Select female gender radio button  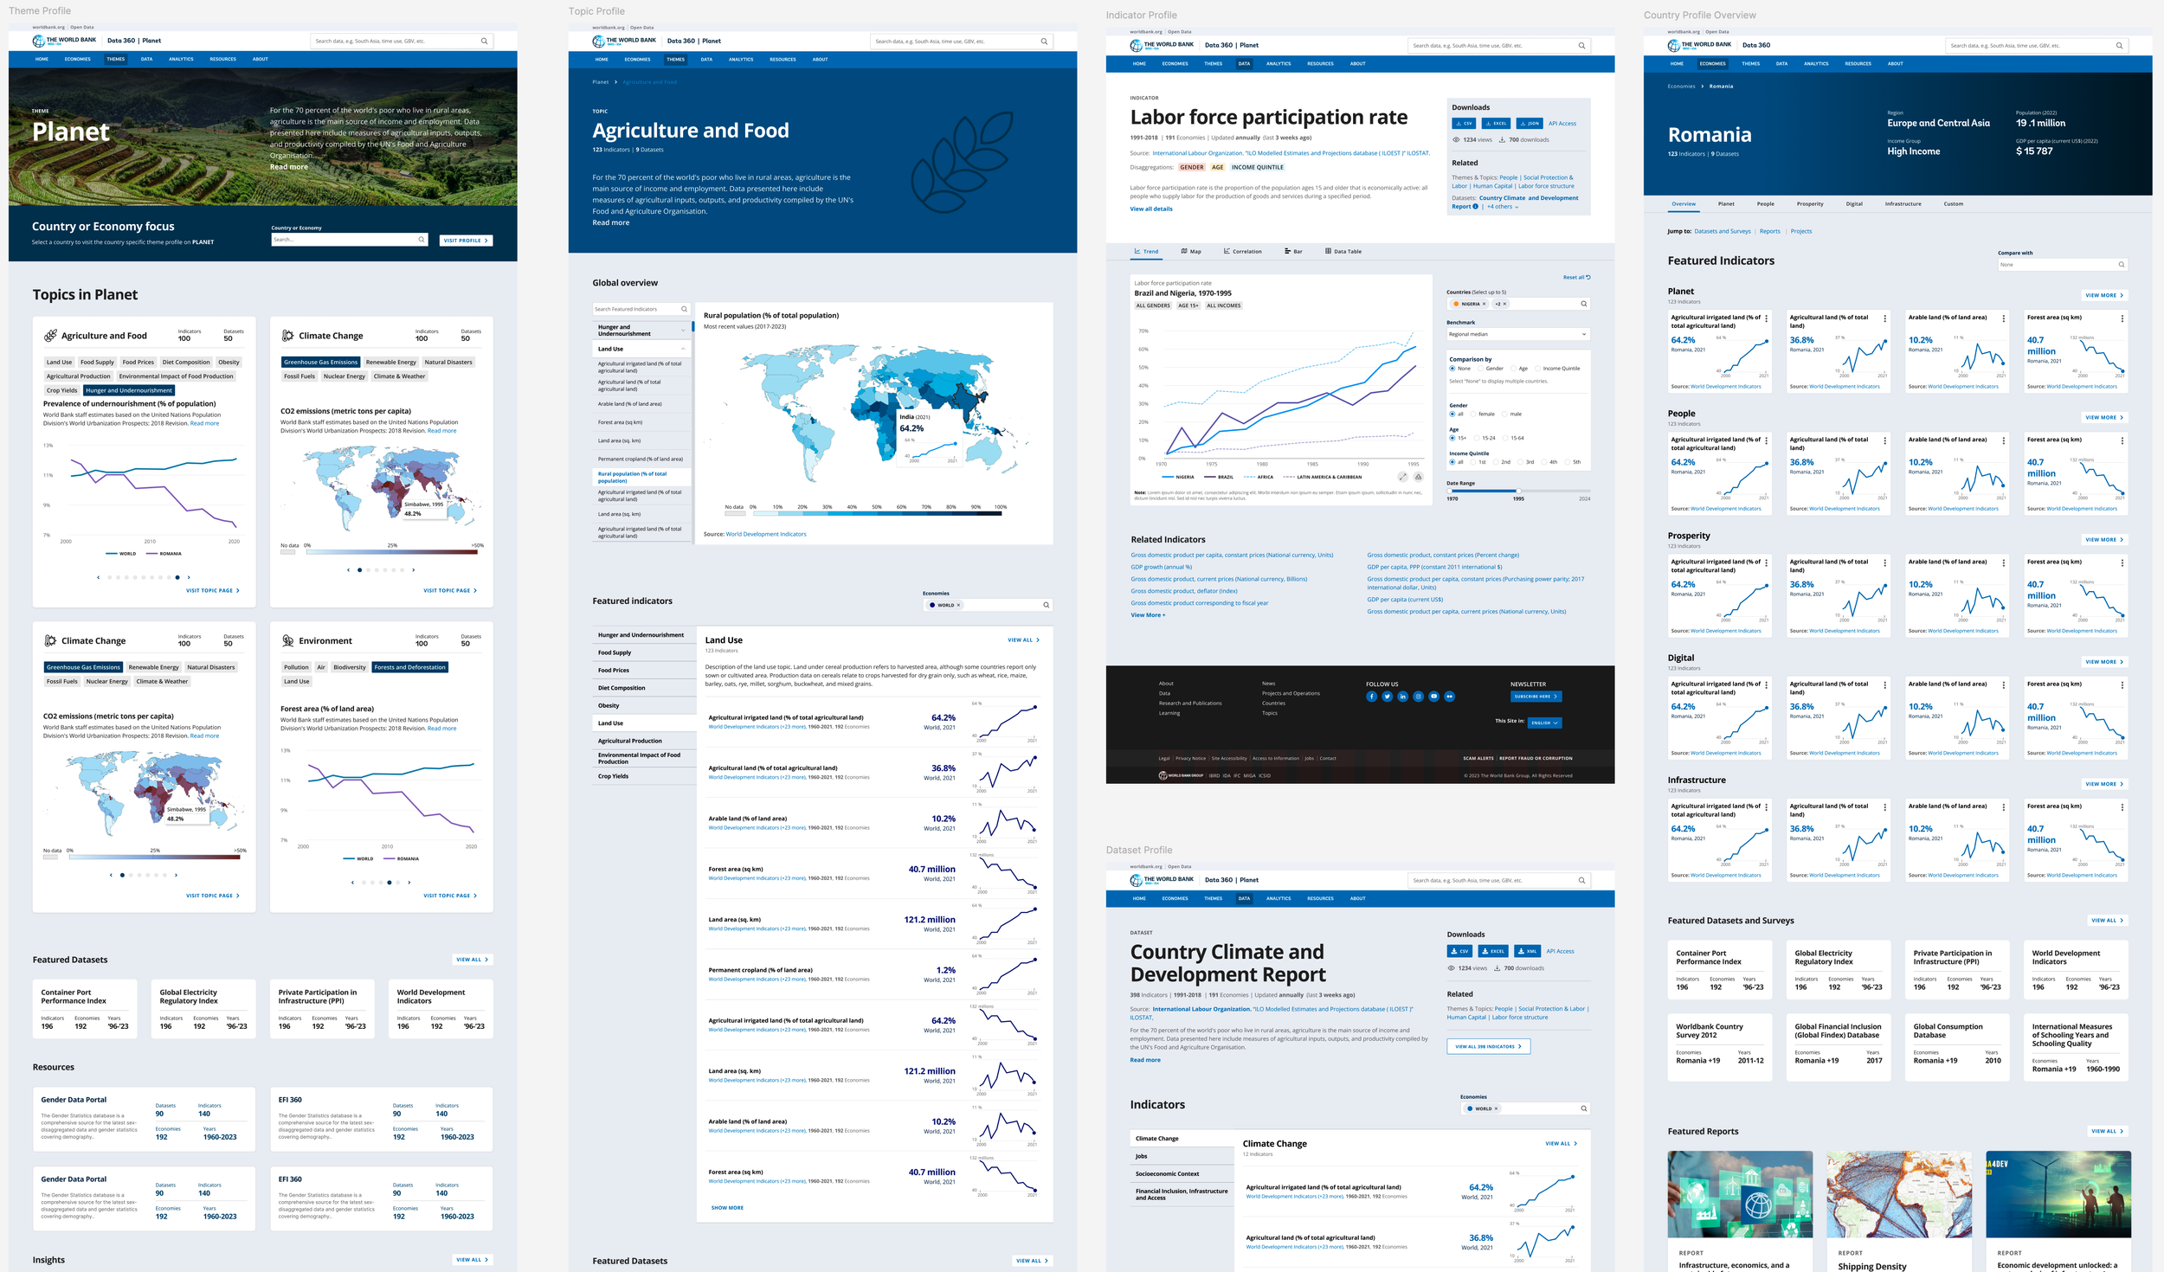tap(1474, 414)
